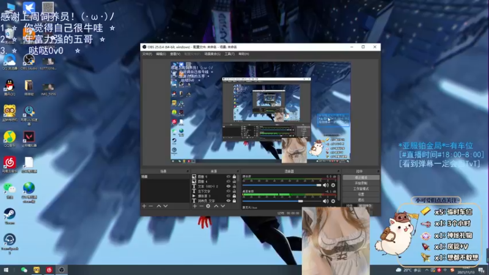This screenshot has width=489, height=275.
Task: Mute the first mixer channel speaker icon
Action: click(x=326, y=185)
